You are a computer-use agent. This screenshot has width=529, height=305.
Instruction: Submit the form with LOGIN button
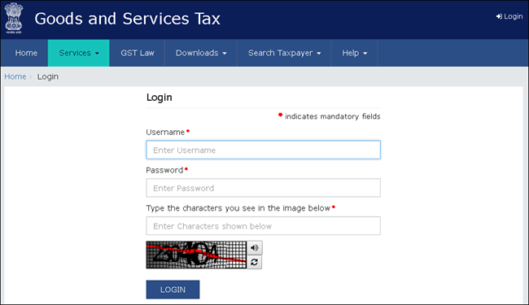pyautogui.click(x=173, y=290)
